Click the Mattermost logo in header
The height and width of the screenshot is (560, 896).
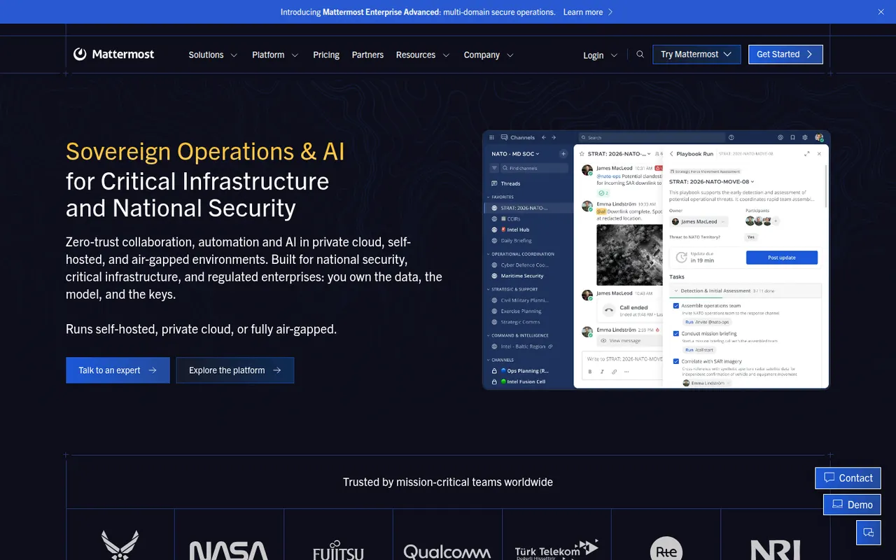113,55
